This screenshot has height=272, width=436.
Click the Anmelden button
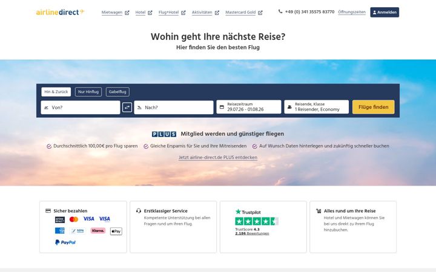click(x=385, y=12)
